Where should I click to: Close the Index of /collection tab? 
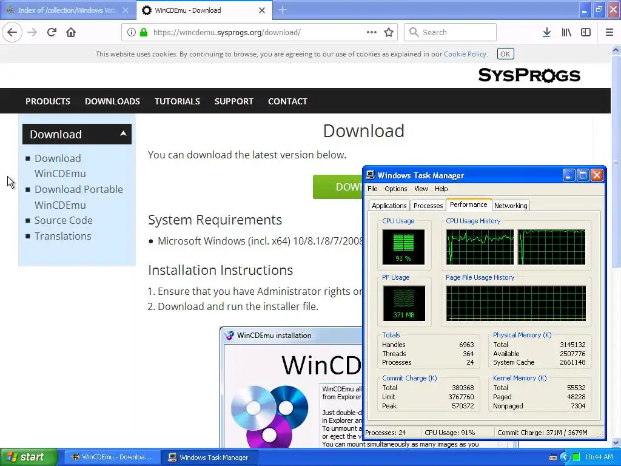coord(126,10)
